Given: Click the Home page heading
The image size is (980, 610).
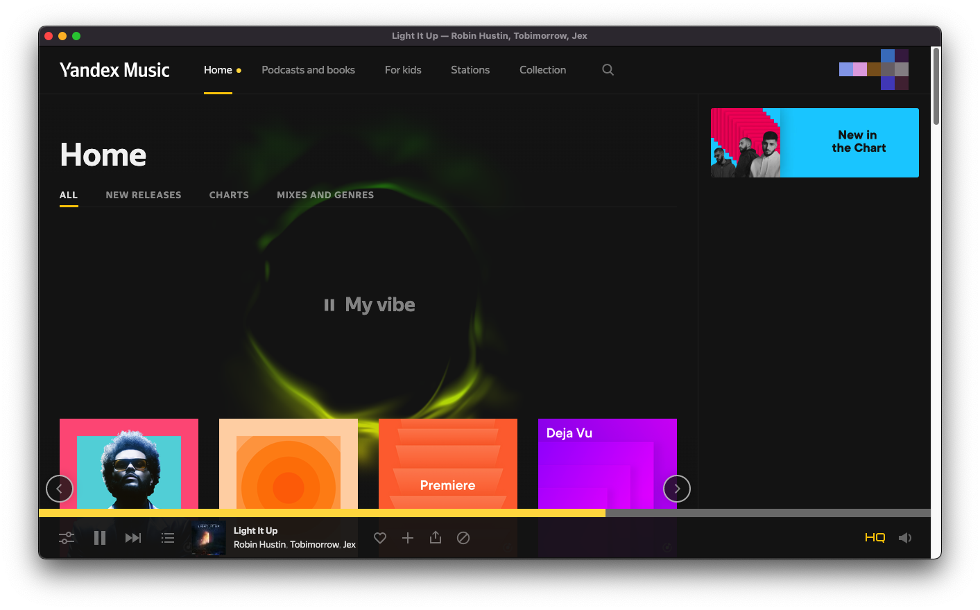Looking at the screenshot, I should [x=103, y=155].
